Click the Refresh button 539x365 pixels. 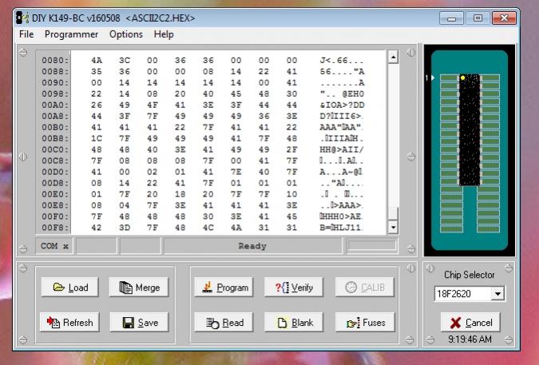pyautogui.click(x=69, y=322)
